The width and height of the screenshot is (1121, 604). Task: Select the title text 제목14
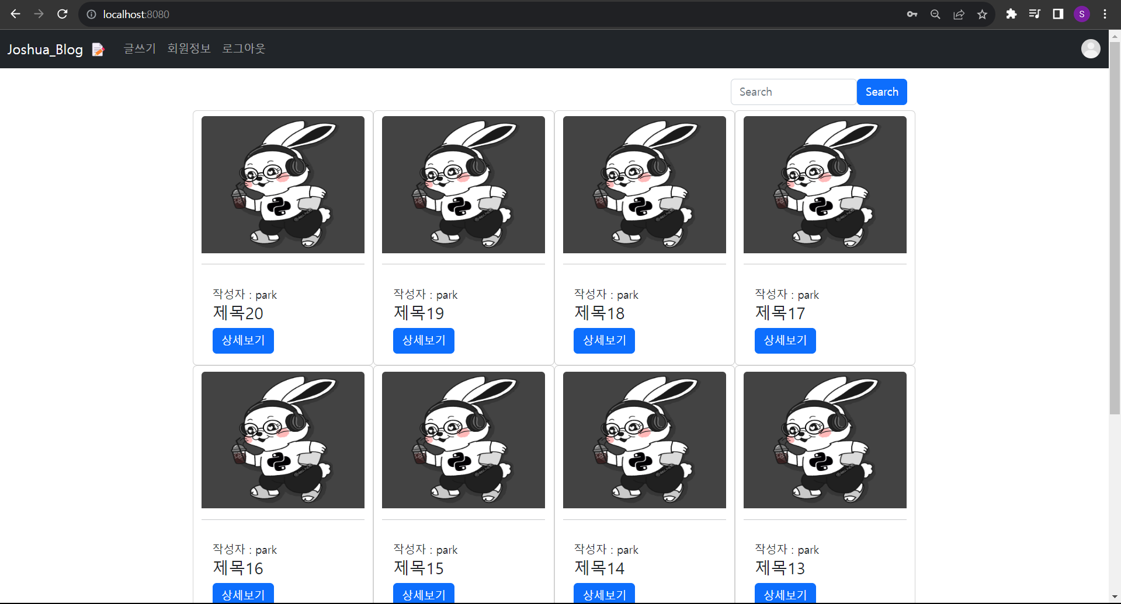click(599, 568)
